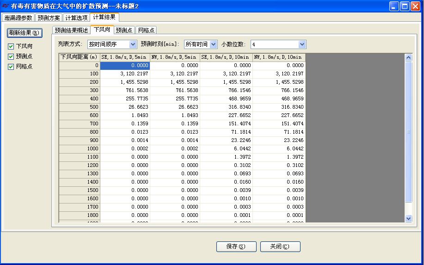Select the 计算结果 tab

click(x=104, y=17)
